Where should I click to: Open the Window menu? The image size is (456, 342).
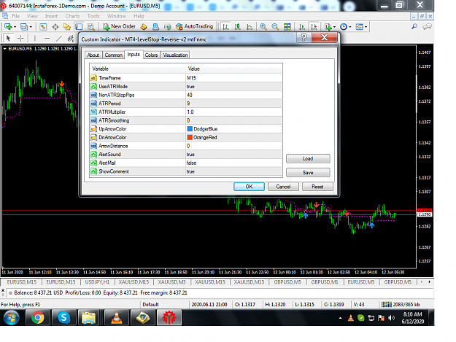[116, 16]
